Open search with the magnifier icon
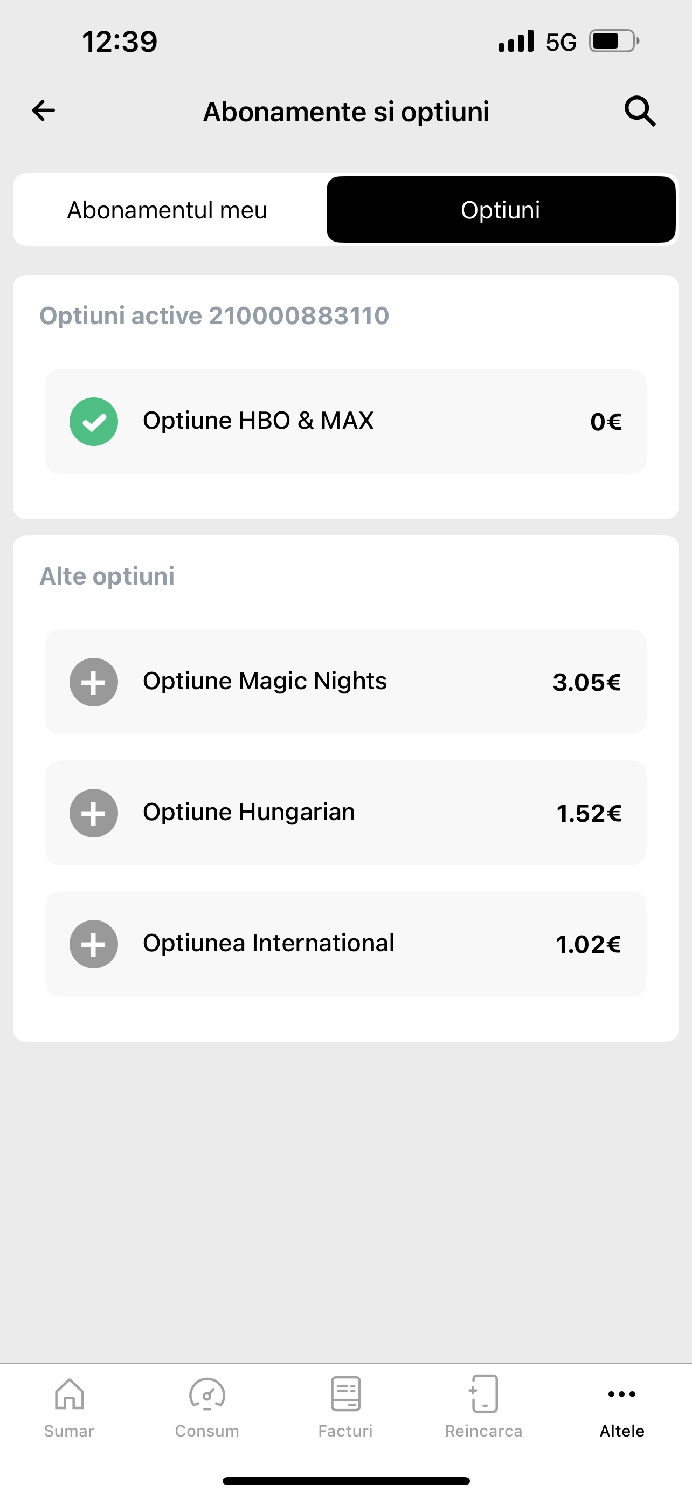 640,111
